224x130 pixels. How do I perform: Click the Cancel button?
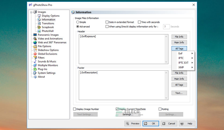(x=169, y=123)
